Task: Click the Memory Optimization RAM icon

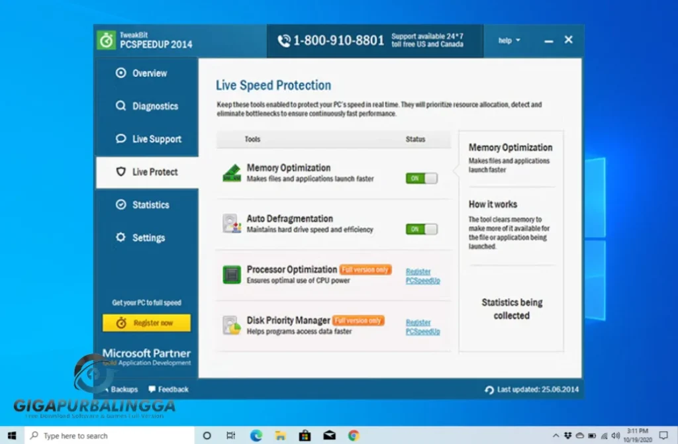Action: click(232, 173)
